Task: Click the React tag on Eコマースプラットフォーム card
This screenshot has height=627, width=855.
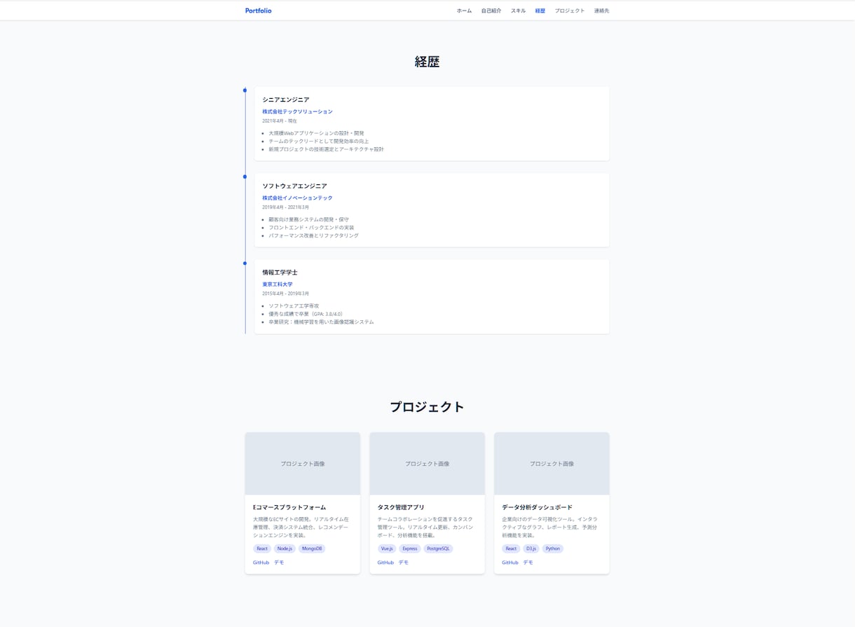Action: point(262,549)
